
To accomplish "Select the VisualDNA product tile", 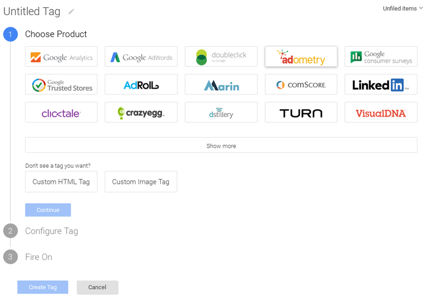I will point(381,112).
